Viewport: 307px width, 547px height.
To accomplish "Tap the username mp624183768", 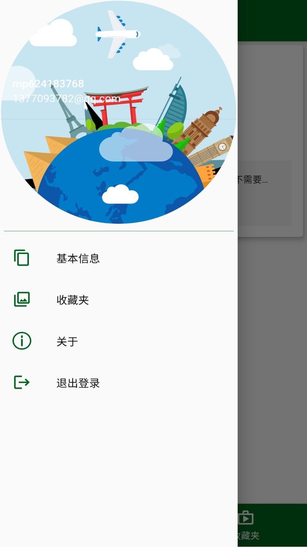I will coord(48,84).
